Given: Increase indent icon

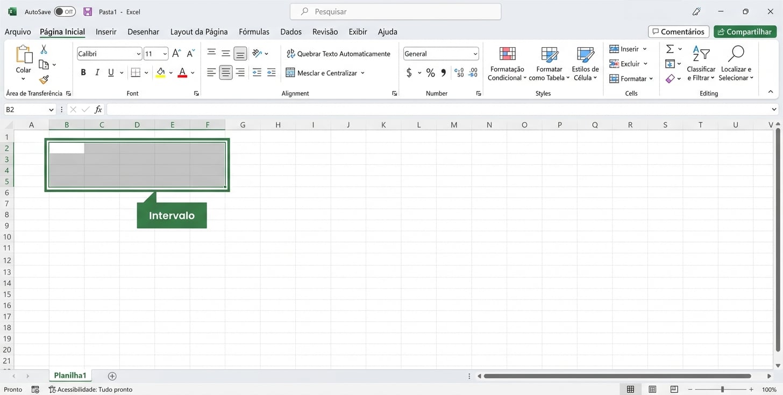Looking at the screenshot, I should 272,72.
